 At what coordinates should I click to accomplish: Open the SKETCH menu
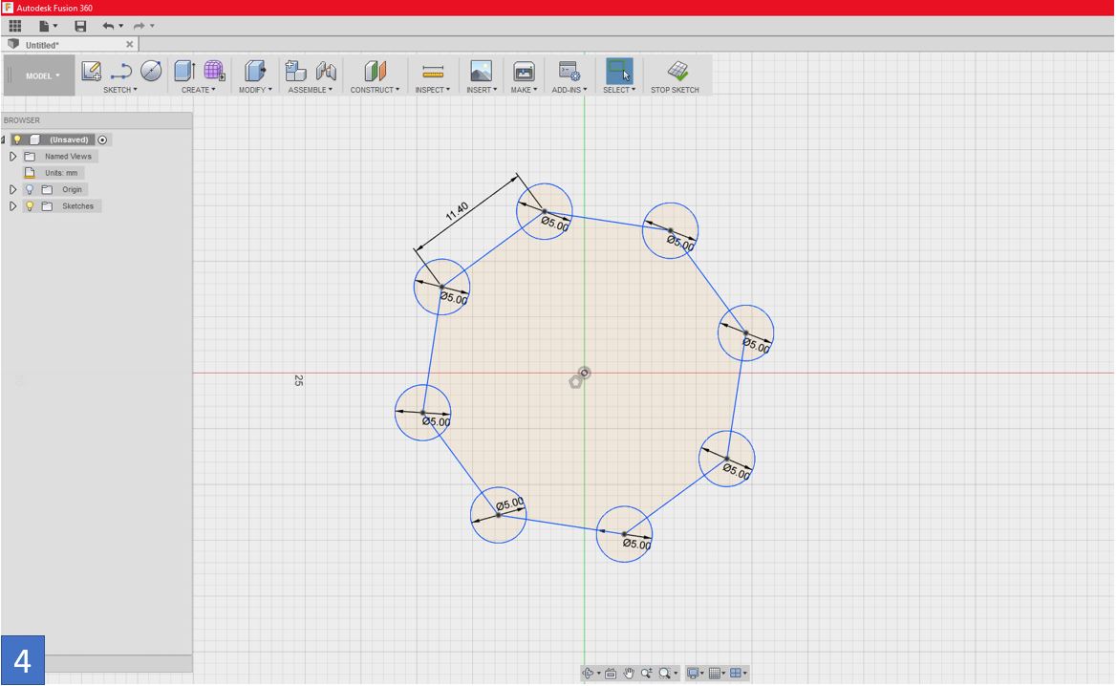point(119,90)
